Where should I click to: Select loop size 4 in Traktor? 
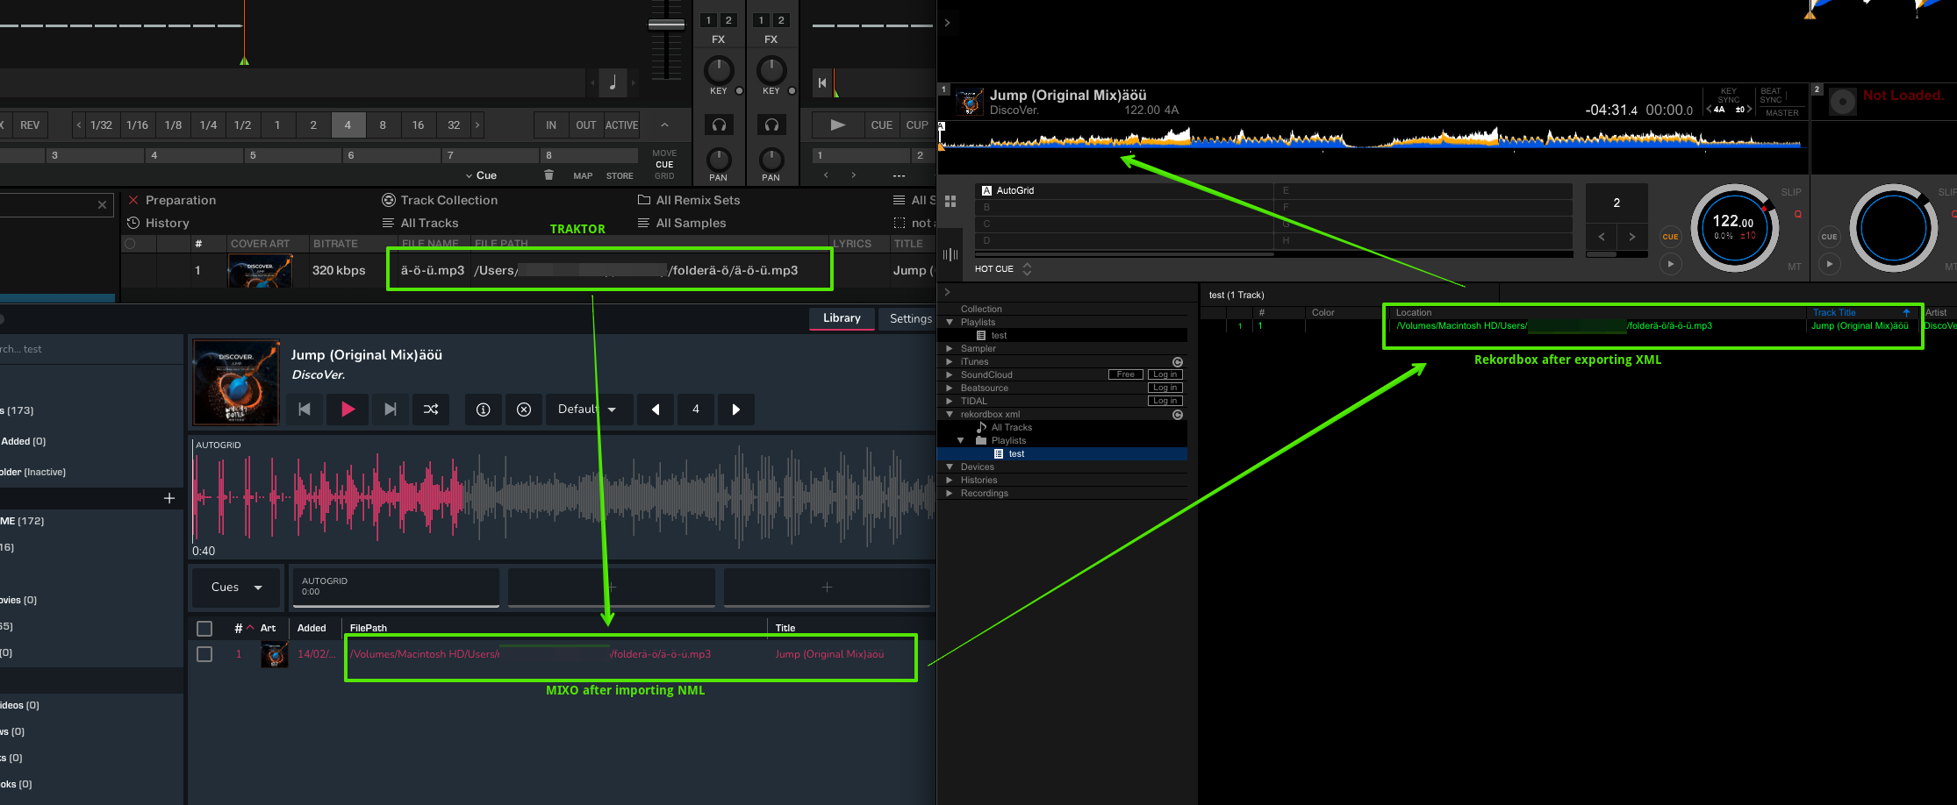[x=348, y=125]
